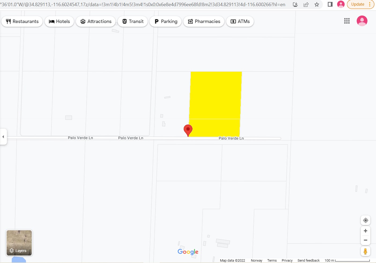Find ATMs on the map
The width and height of the screenshot is (376, 263).
[x=240, y=21]
